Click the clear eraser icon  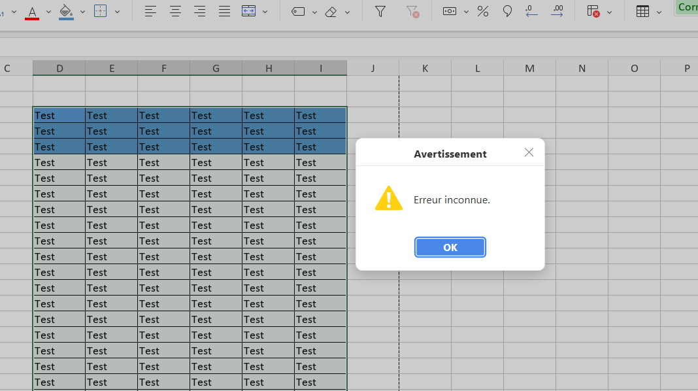click(331, 12)
